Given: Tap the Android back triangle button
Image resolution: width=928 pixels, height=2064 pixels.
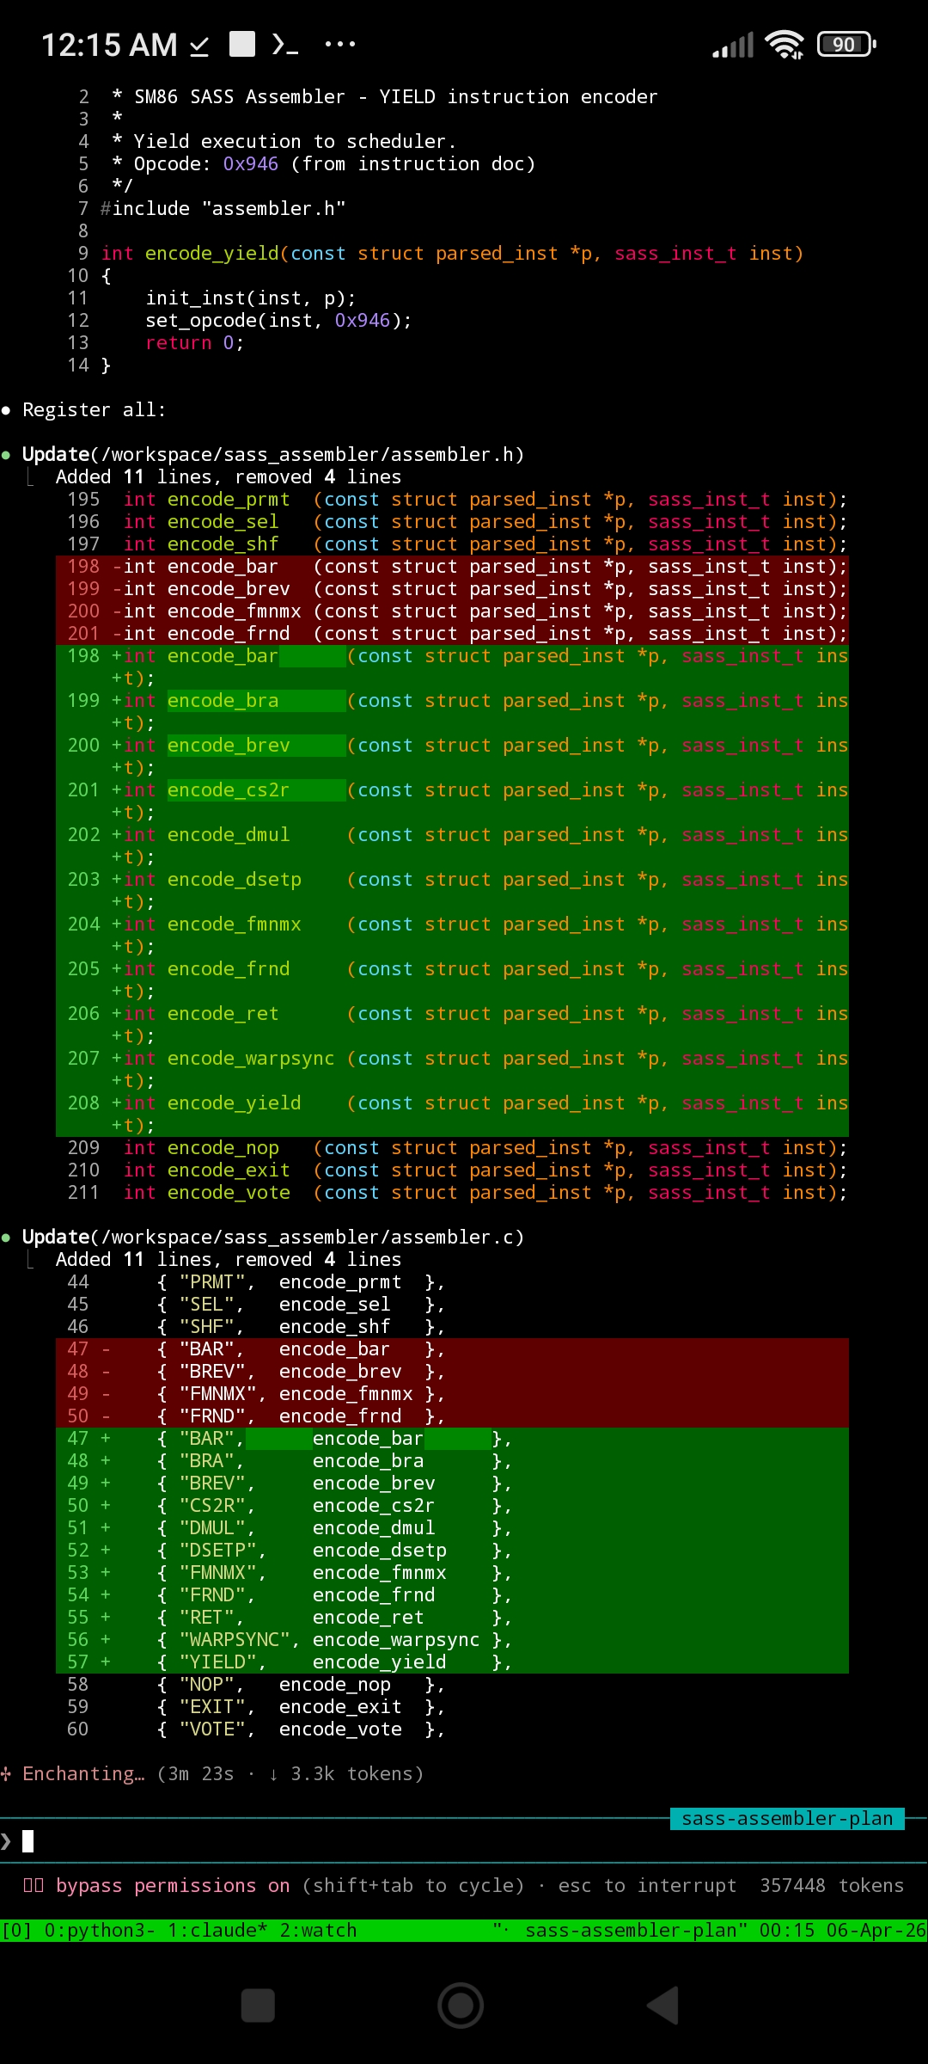Looking at the screenshot, I should coord(662,2006).
